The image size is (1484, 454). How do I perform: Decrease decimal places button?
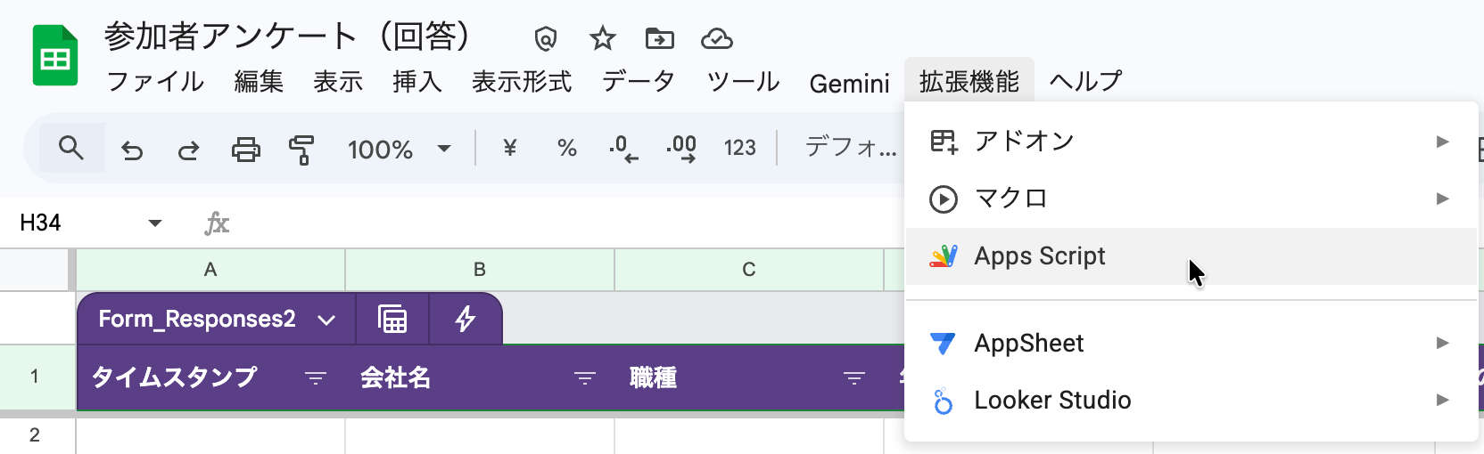pyautogui.click(x=623, y=148)
